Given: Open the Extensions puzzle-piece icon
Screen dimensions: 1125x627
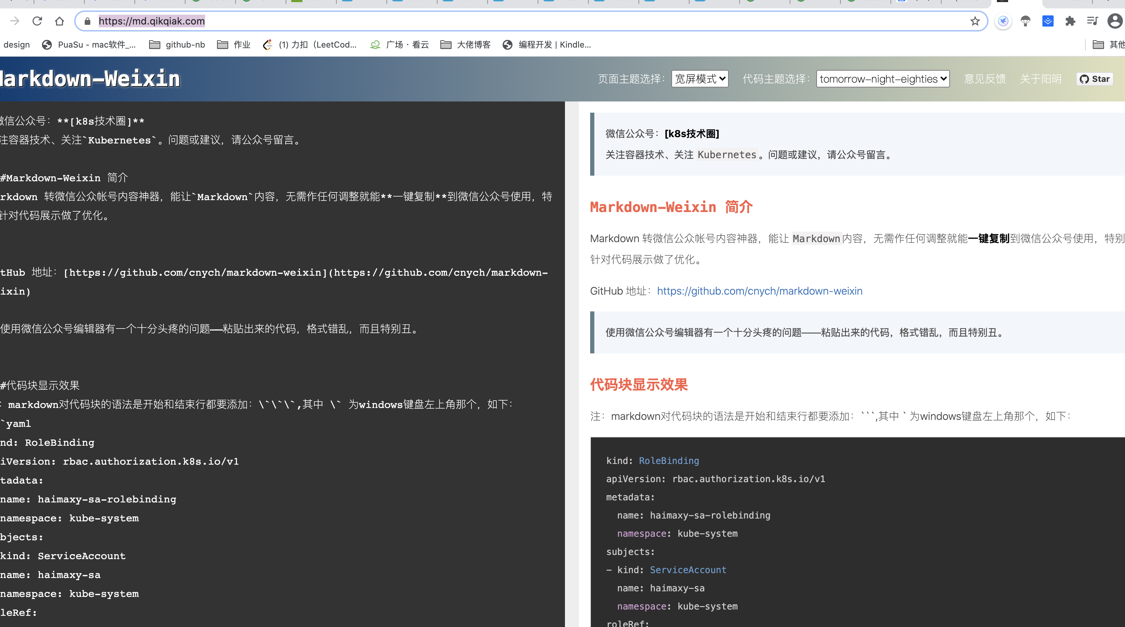Looking at the screenshot, I should (1070, 21).
